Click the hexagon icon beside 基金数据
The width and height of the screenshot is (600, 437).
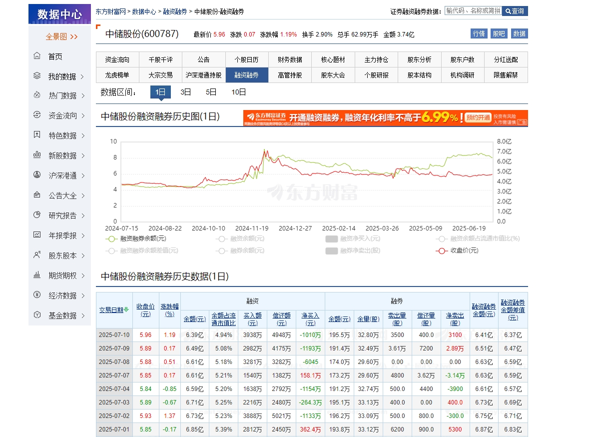pyautogui.click(x=37, y=315)
